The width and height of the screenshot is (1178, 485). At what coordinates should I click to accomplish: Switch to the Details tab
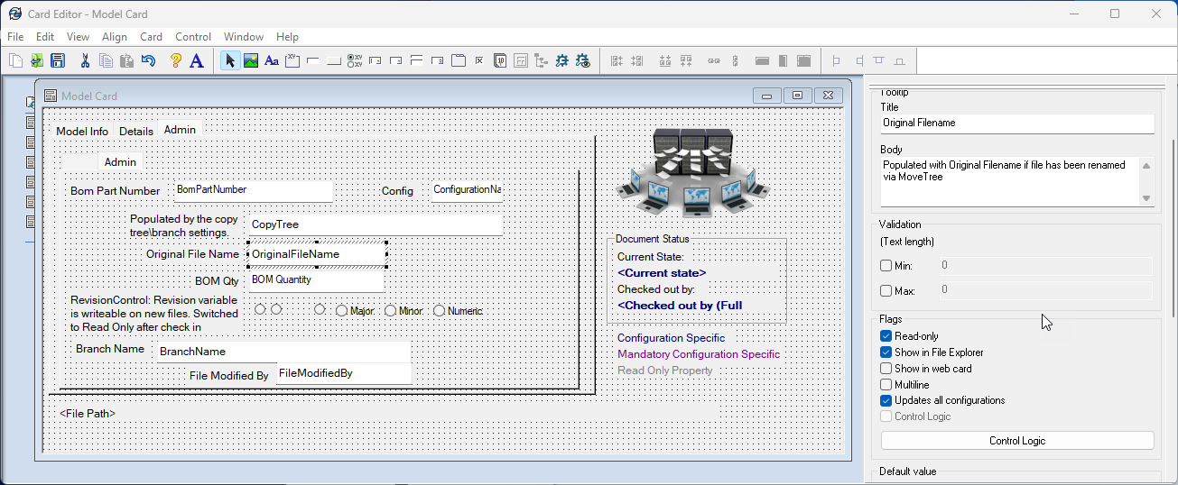click(x=136, y=132)
